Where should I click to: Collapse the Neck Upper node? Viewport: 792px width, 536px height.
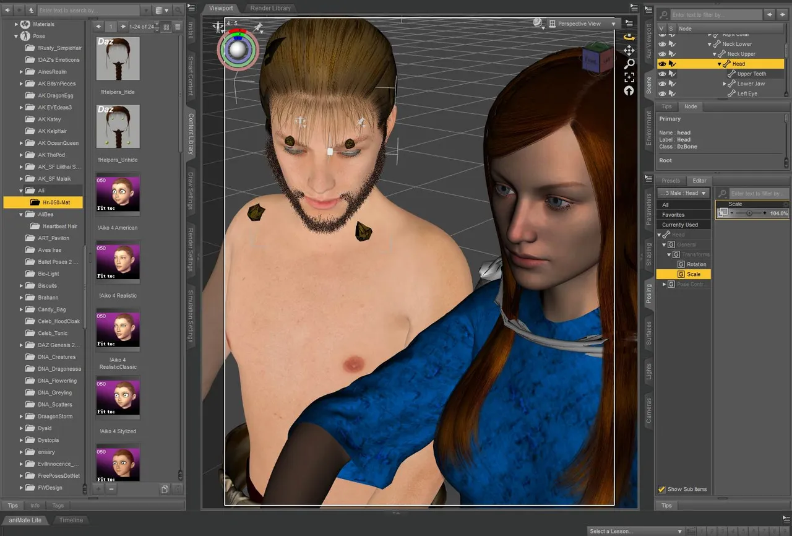pyautogui.click(x=714, y=54)
